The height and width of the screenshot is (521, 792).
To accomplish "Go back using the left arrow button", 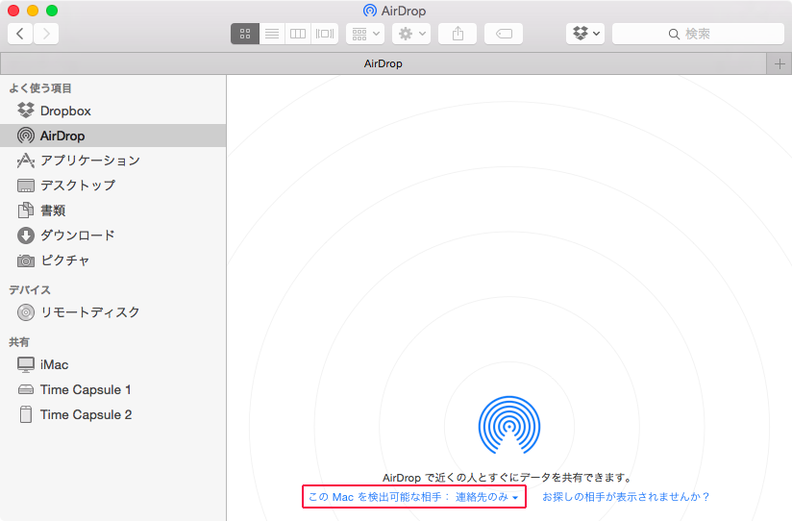I will (20, 34).
